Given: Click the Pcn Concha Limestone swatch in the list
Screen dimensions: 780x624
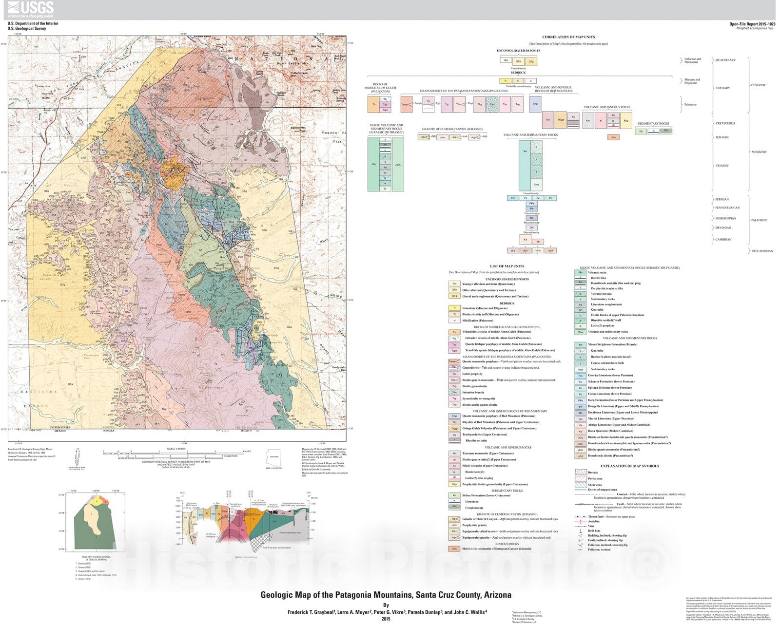Looking at the screenshot, I should click(x=580, y=376).
